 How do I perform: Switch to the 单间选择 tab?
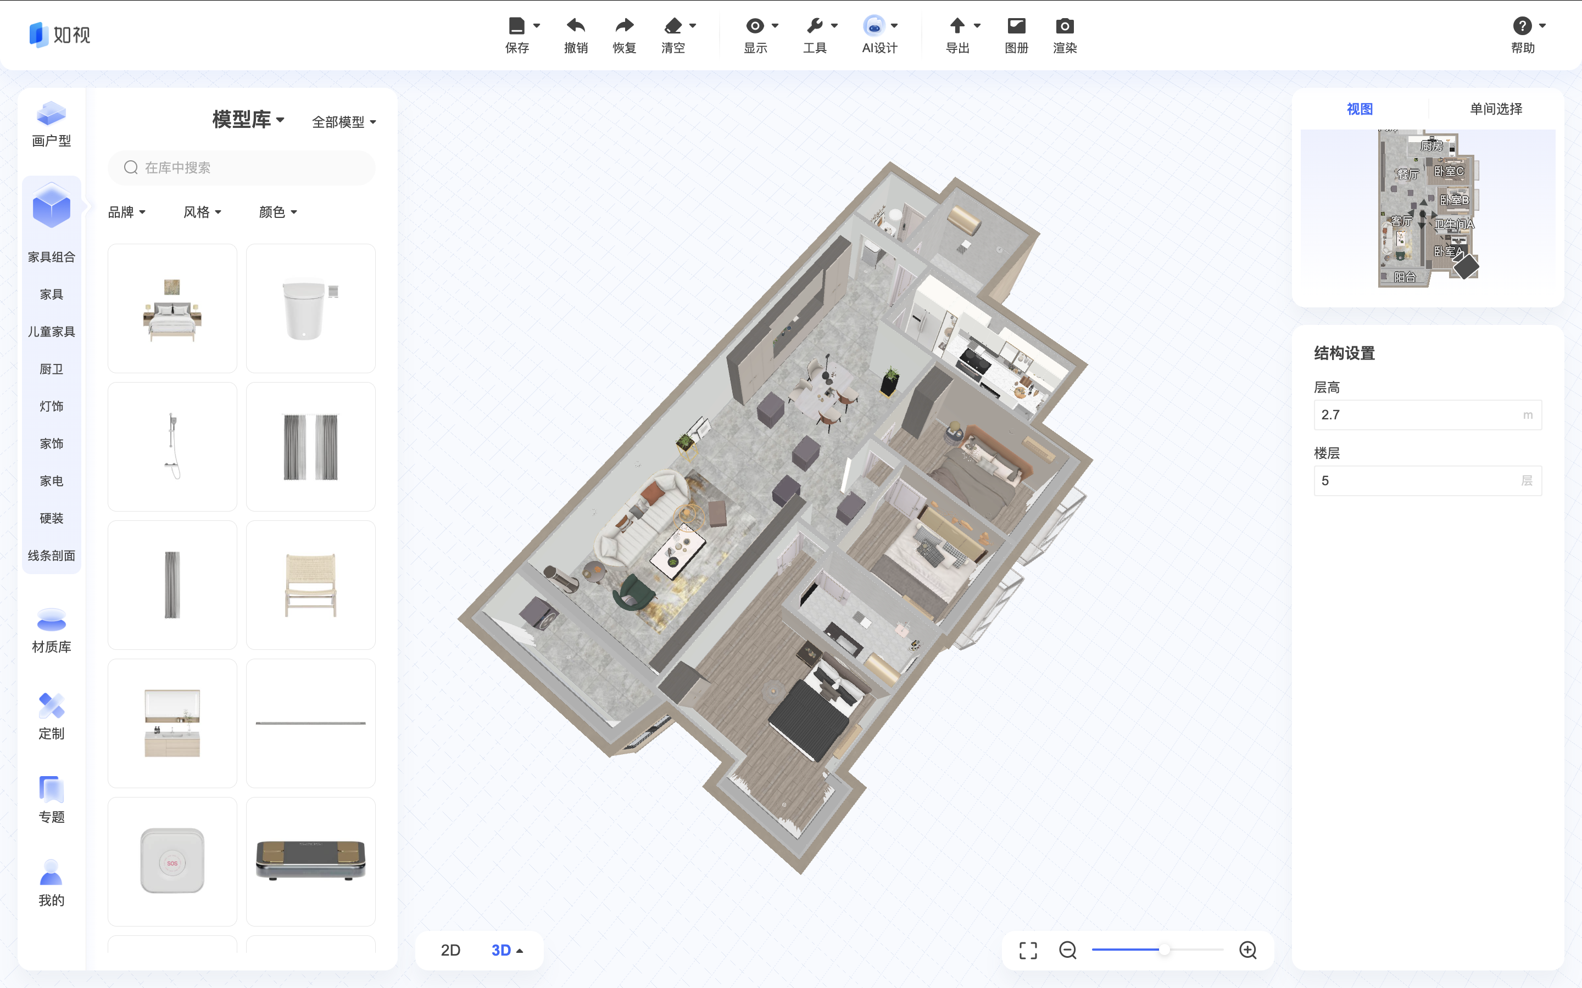[x=1496, y=109]
